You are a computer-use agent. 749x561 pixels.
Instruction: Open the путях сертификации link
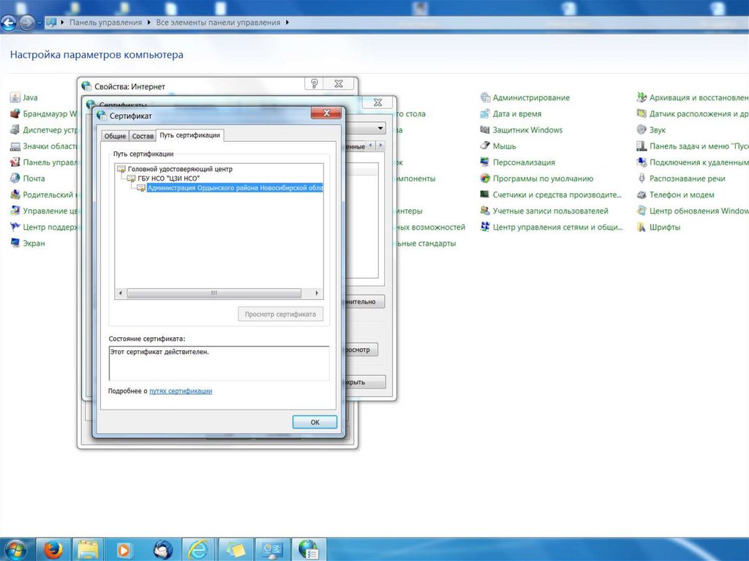coord(181,391)
